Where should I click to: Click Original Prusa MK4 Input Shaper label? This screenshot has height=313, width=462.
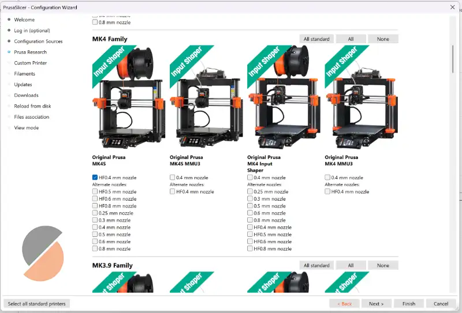[264, 164]
